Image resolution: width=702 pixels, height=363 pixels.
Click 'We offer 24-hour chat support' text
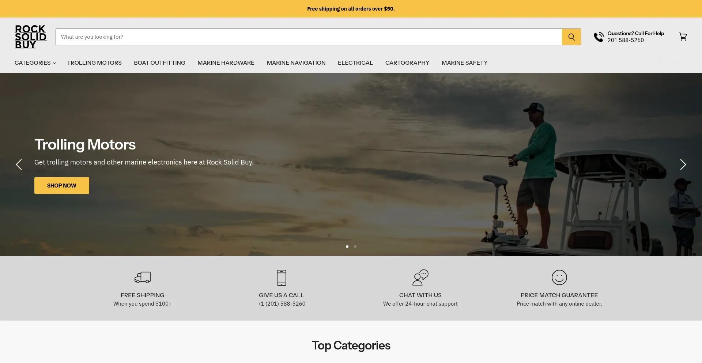[420, 304]
